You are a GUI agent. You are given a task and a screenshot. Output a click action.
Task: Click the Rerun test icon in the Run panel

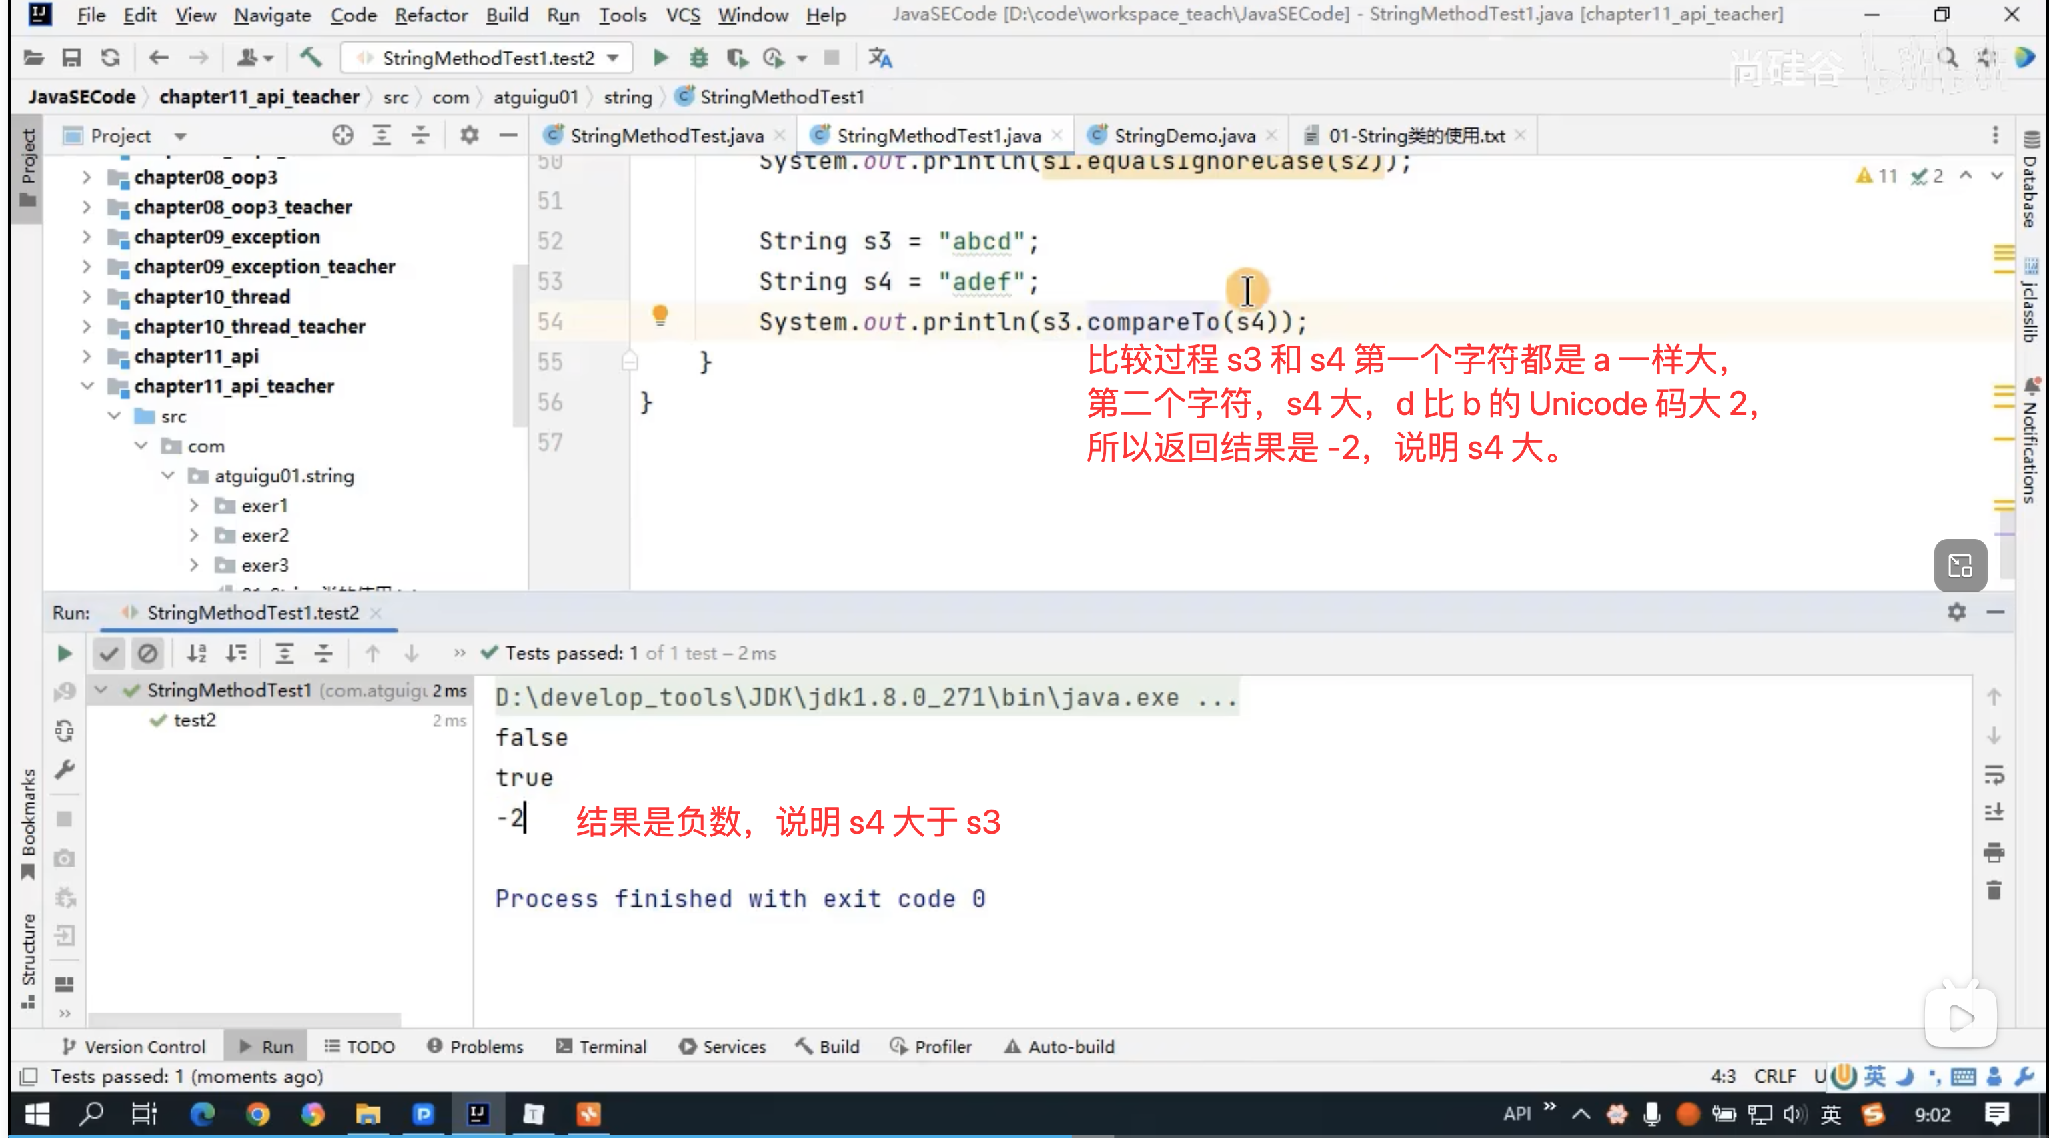(x=65, y=654)
